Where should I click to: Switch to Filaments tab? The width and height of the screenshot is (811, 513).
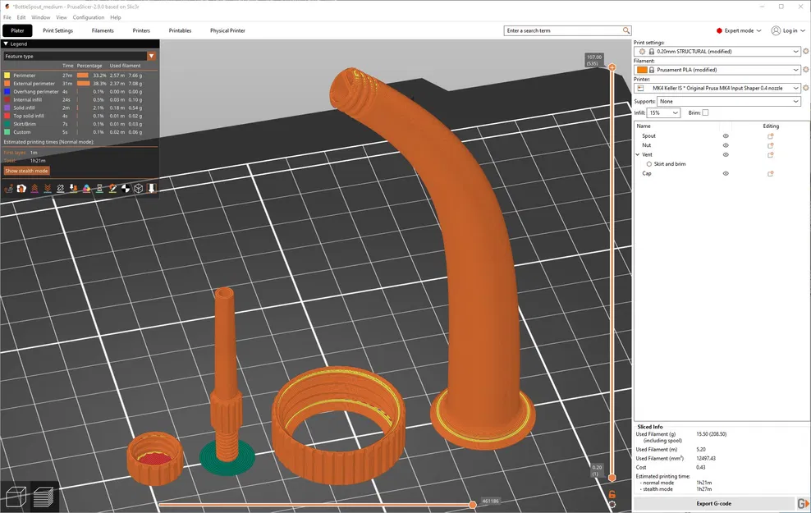(x=103, y=30)
